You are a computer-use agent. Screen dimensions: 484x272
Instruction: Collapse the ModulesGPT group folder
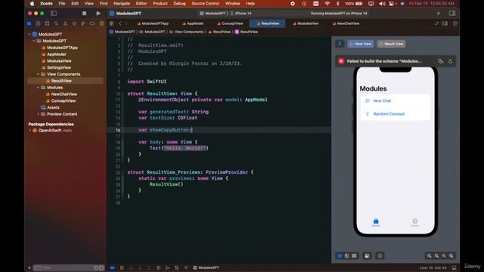tap(34, 41)
